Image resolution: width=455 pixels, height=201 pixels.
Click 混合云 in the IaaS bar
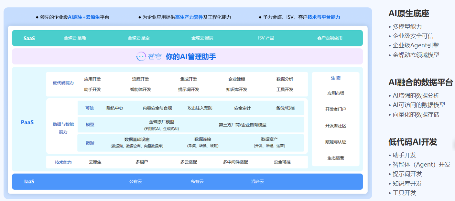(x=258, y=182)
